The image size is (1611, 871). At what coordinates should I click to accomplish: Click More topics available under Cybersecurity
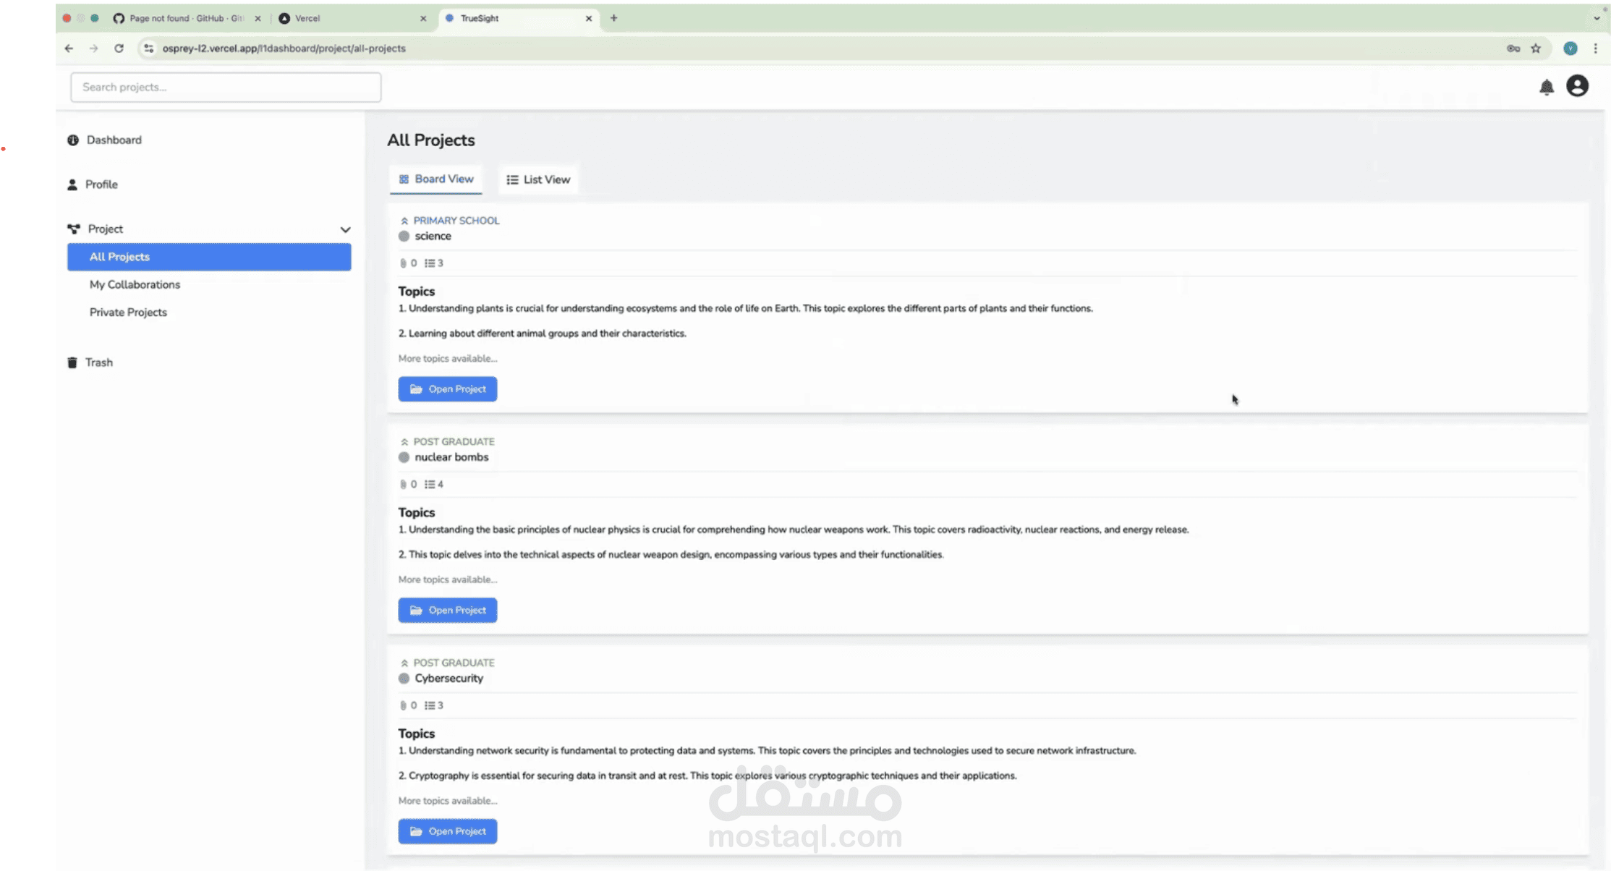448,801
